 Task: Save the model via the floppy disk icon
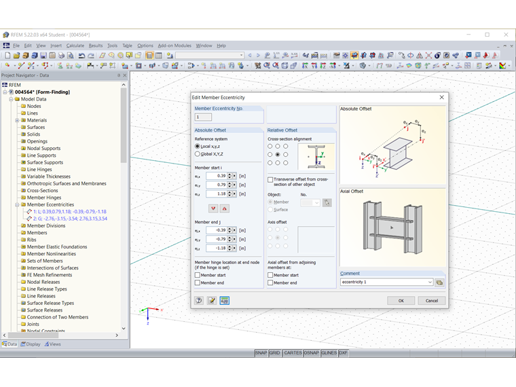point(43,55)
